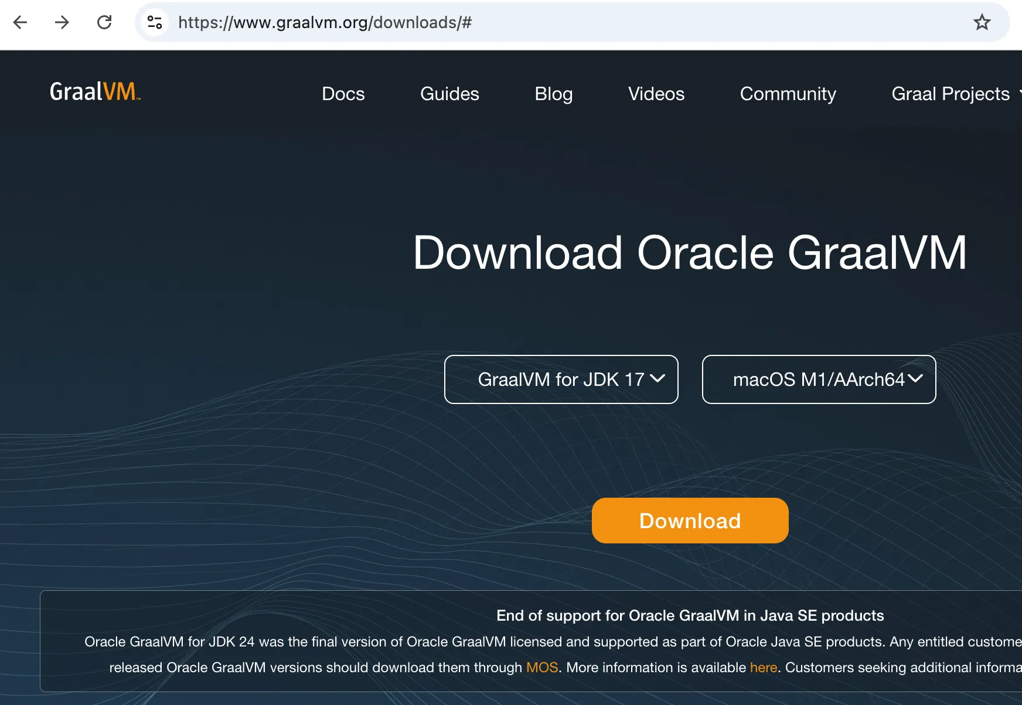Navigate to the Guides section

point(449,94)
